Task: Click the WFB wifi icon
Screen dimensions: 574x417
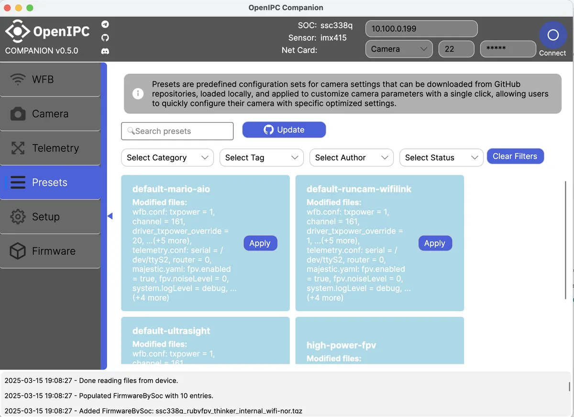Action: 18,79
